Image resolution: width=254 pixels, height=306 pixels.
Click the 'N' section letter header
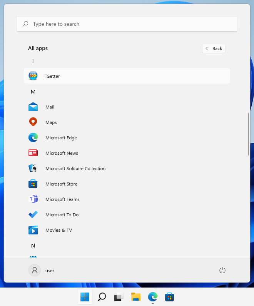point(33,246)
